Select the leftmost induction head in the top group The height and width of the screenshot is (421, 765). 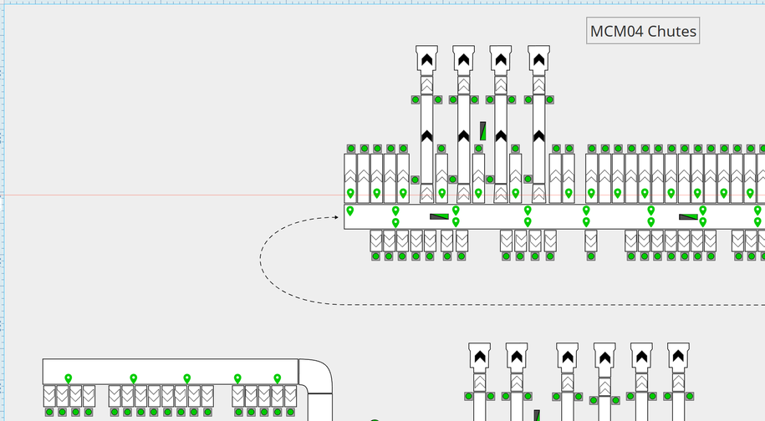coord(426,58)
